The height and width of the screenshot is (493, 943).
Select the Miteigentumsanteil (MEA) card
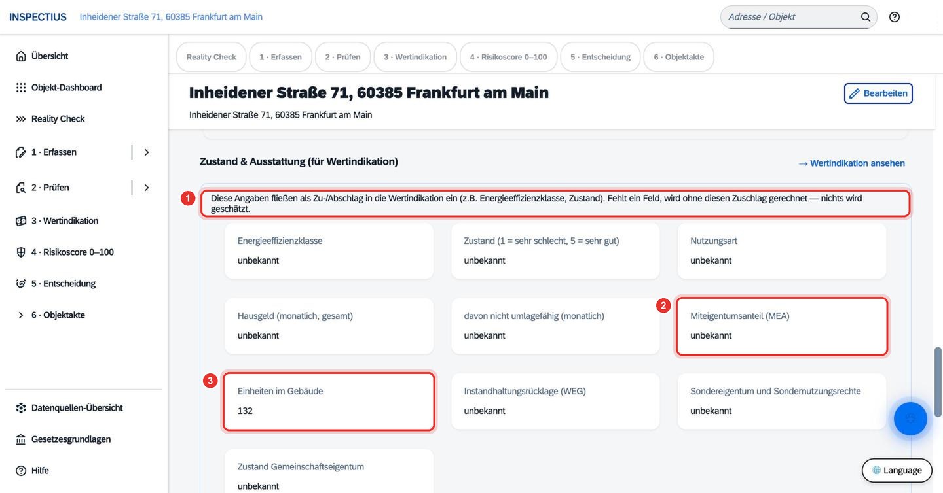click(781, 326)
